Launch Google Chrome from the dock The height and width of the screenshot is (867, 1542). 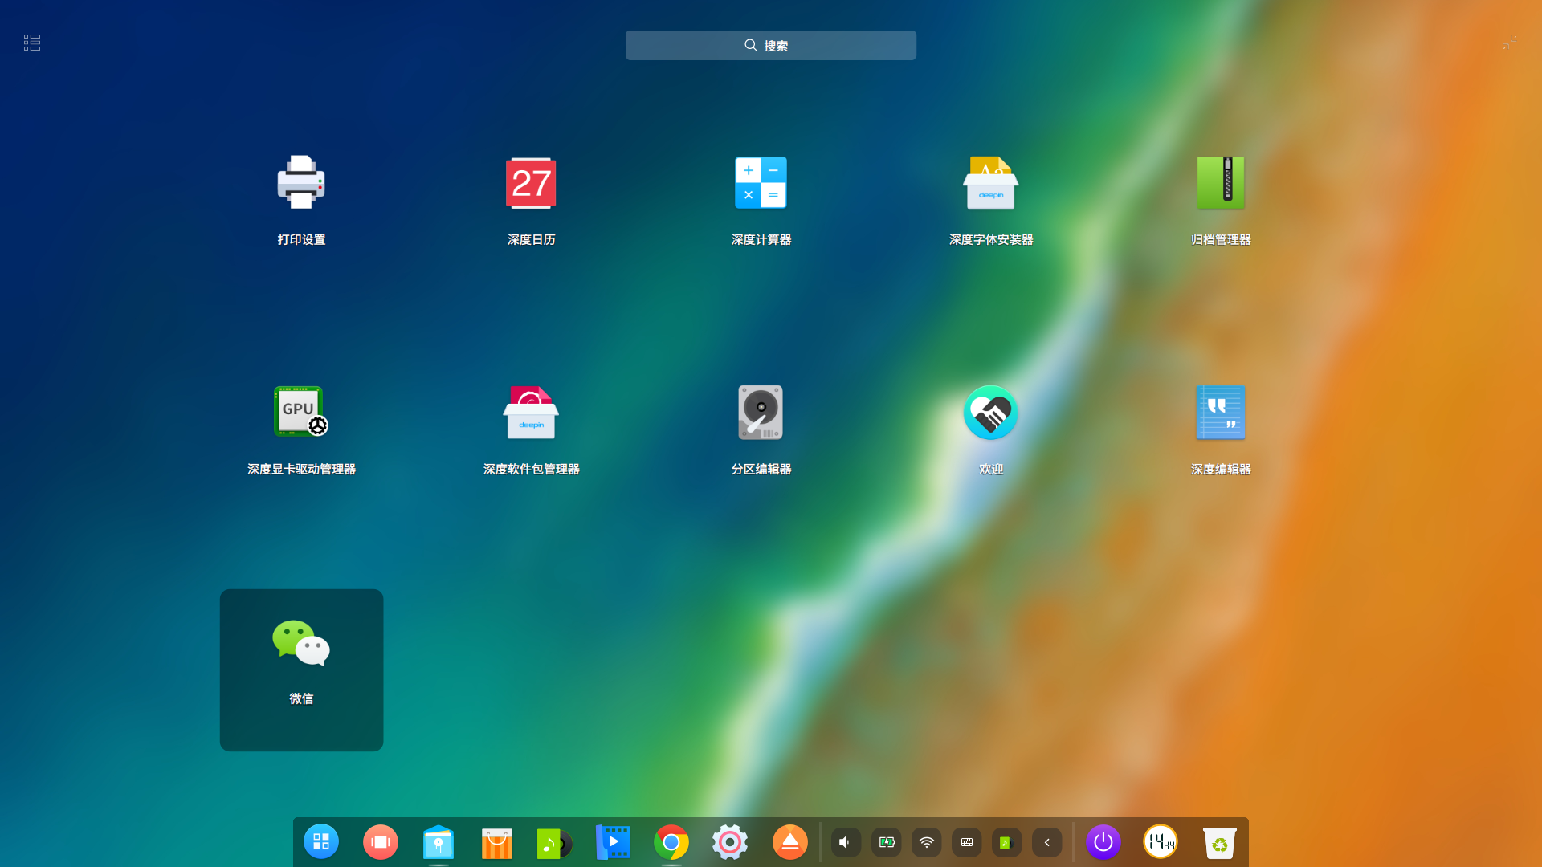coord(671,842)
